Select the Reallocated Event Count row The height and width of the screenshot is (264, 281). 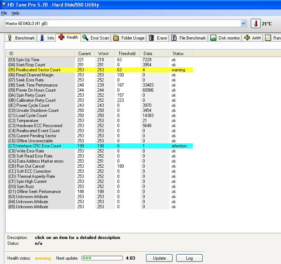click(100, 131)
